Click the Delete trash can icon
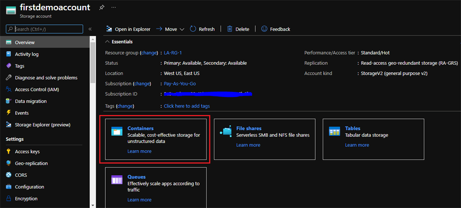Viewport: 461px width, 208px height. point(230,29)
